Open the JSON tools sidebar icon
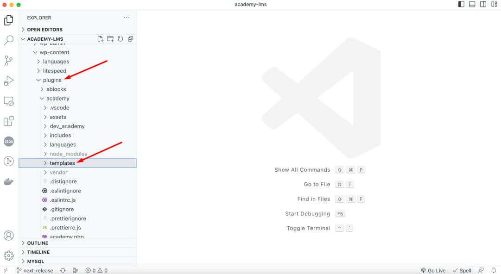The image size is (501, 274). point(8,141)
